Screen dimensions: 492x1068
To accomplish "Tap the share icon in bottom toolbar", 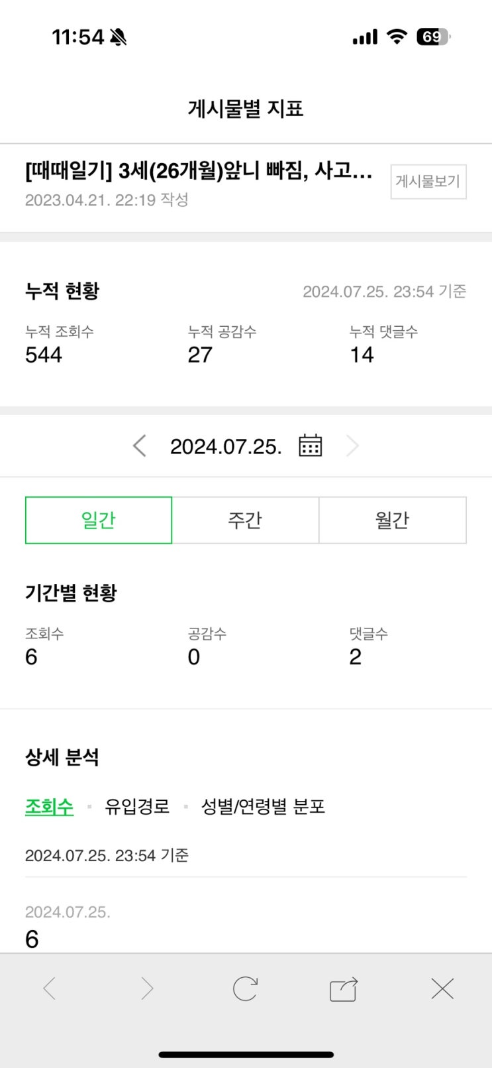I will pos(344,989).
